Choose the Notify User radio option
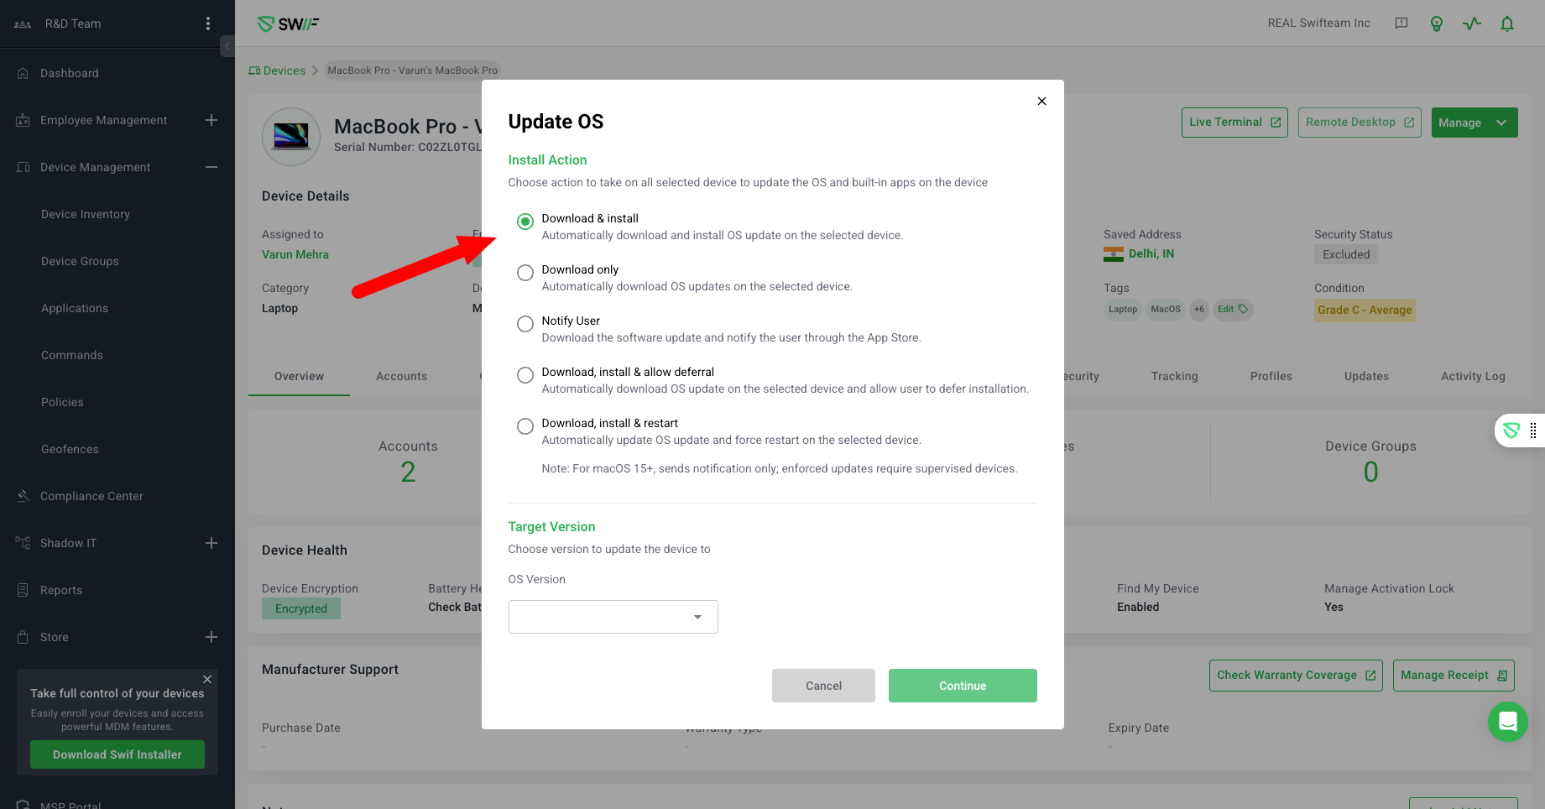Image resolution: width=1545 pixels, height=809 pixels. (x=525, y=324)
